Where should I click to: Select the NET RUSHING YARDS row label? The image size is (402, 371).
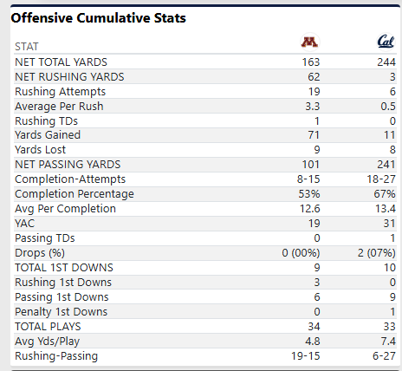[x=69, y=77]
